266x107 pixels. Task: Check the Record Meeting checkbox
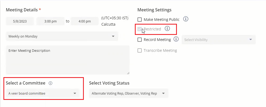point(140,40)
